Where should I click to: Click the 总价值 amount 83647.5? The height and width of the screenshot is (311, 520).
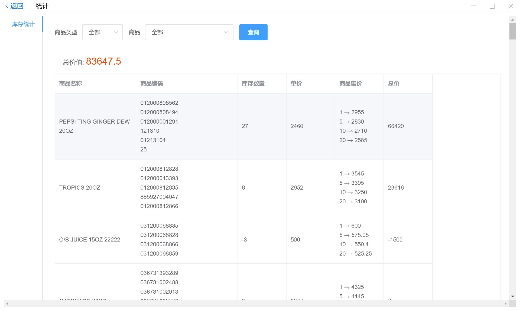pyautogui.click(x=103, y=61)
